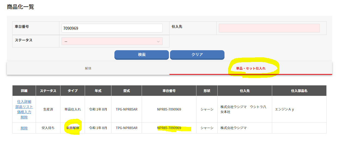This screenshot has width=337, height=149.
Task: Select 令和 1年 8月 in the 生産済 row
Action: pyautogui.click(x=98, y=109)
